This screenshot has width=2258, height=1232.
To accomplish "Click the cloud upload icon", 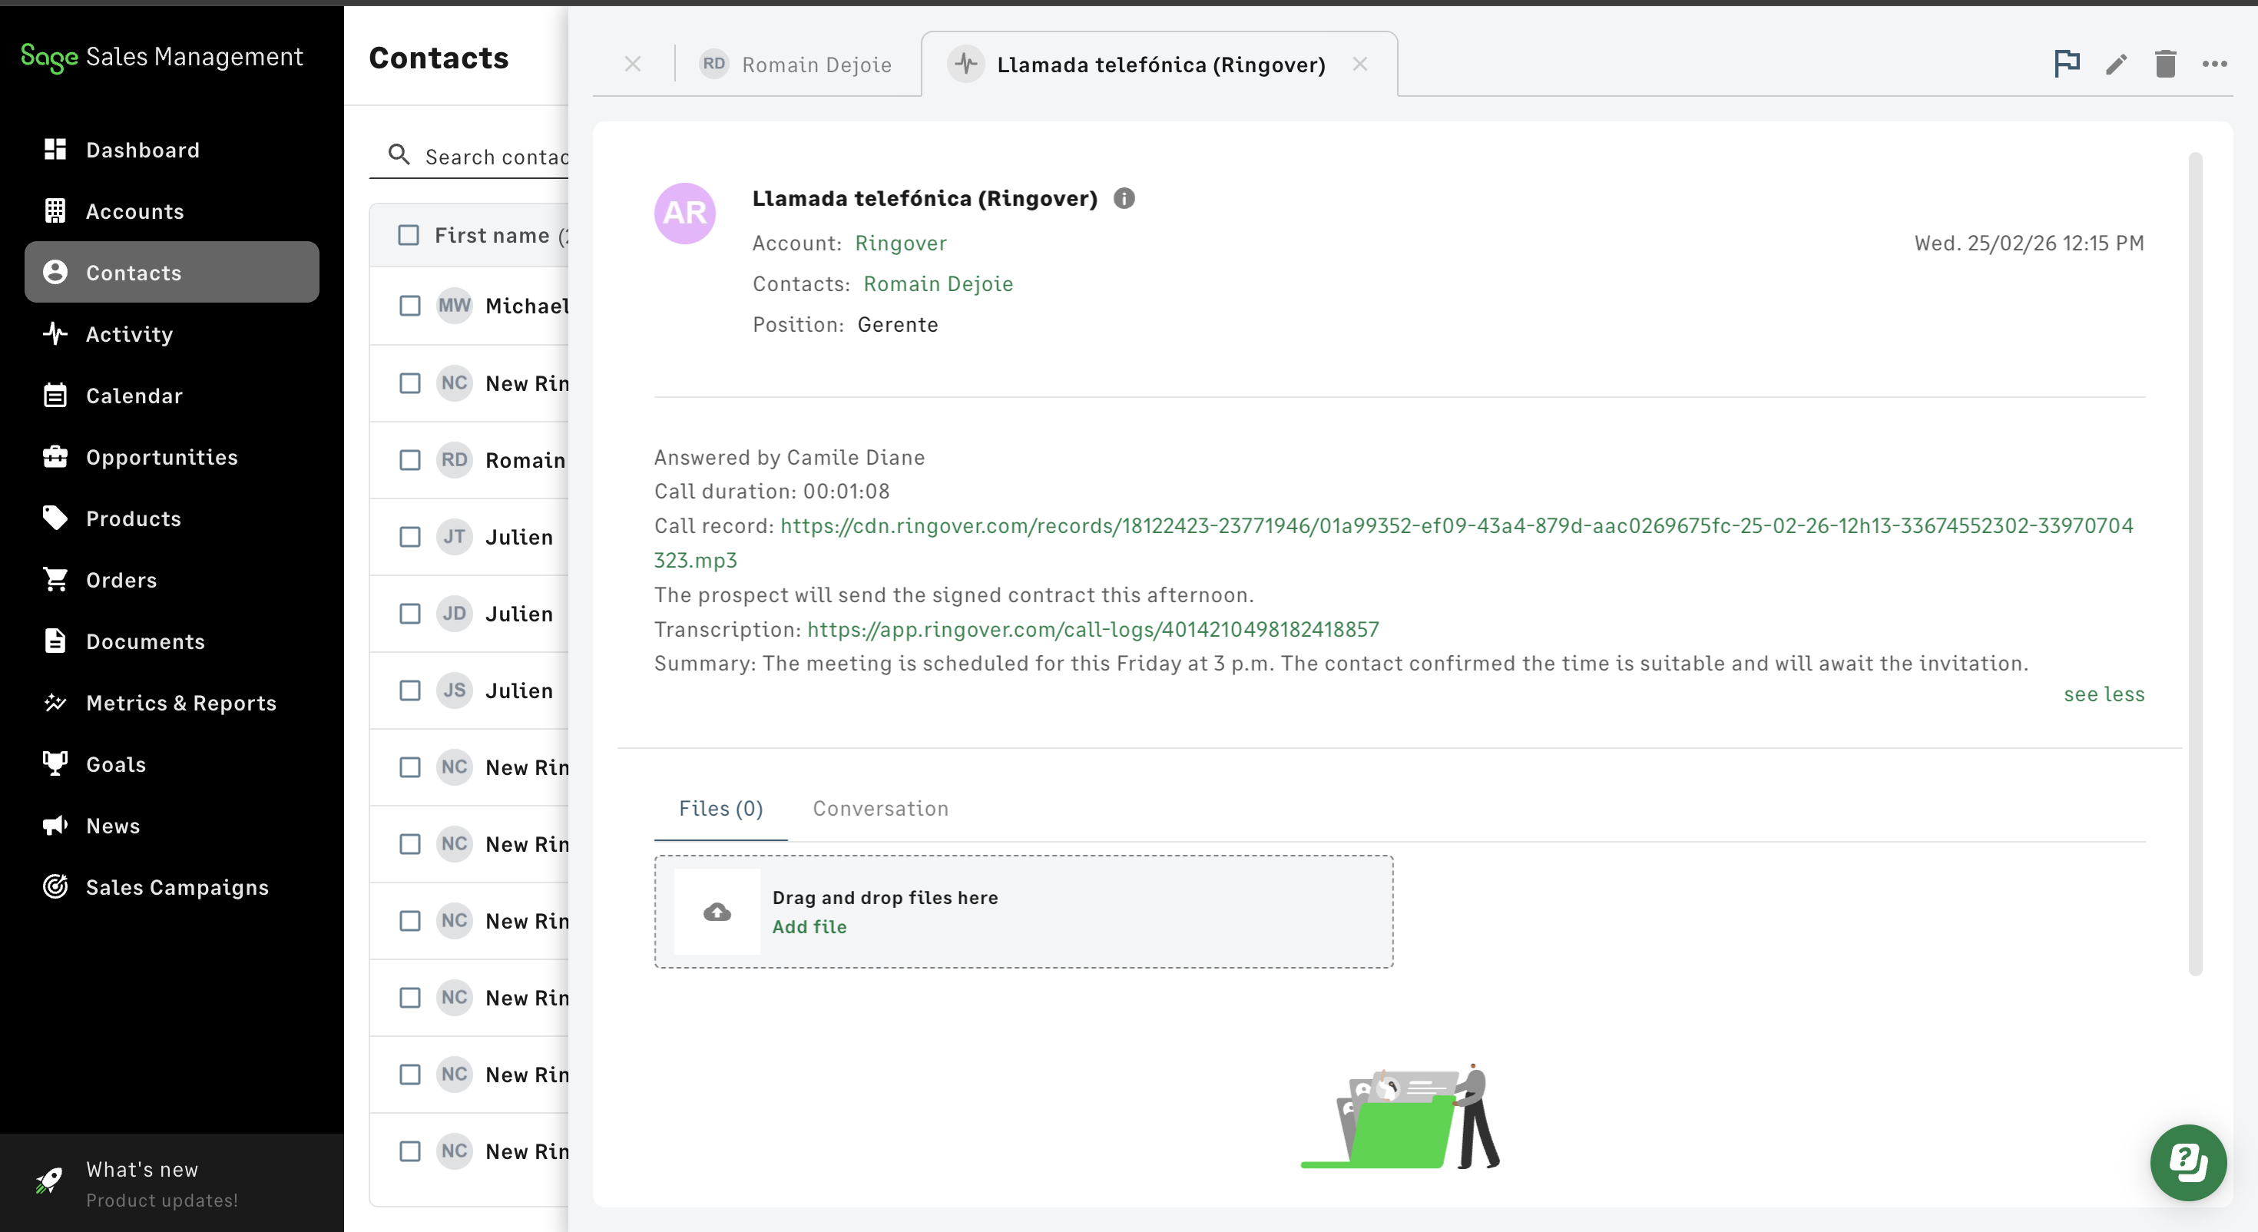I will coord(717,912).
